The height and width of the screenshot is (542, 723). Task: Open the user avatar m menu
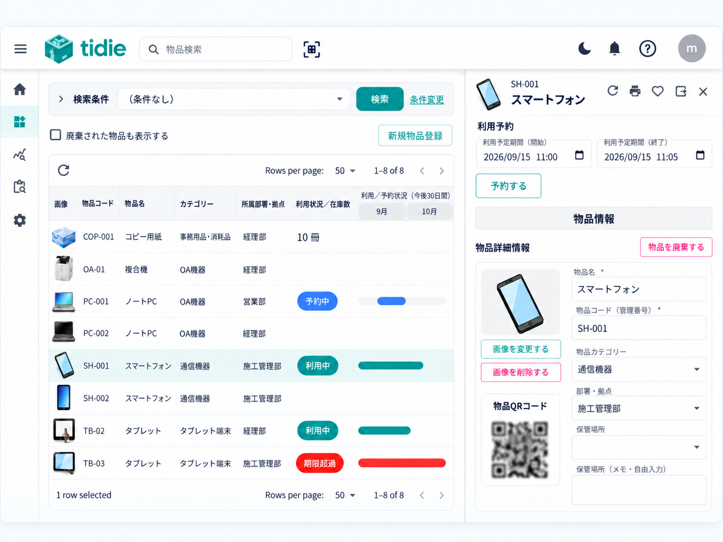pos(692,48)
